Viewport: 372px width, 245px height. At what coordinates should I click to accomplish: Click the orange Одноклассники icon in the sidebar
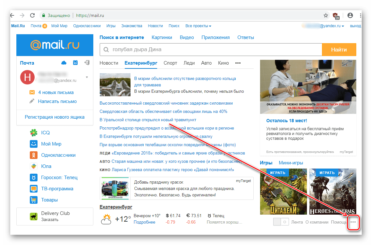[34, 155]
